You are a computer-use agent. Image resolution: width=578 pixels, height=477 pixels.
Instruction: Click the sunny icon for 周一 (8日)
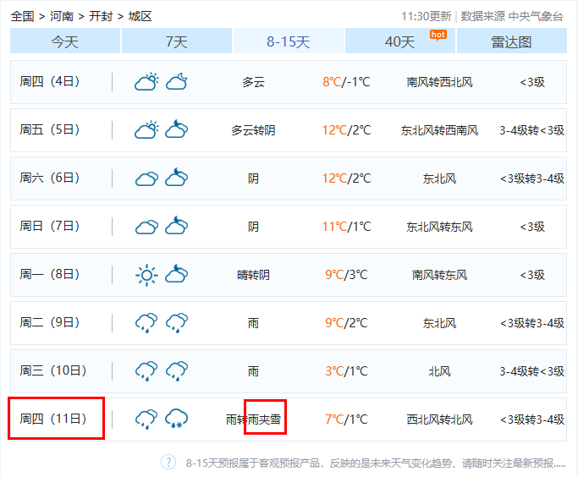146,275
